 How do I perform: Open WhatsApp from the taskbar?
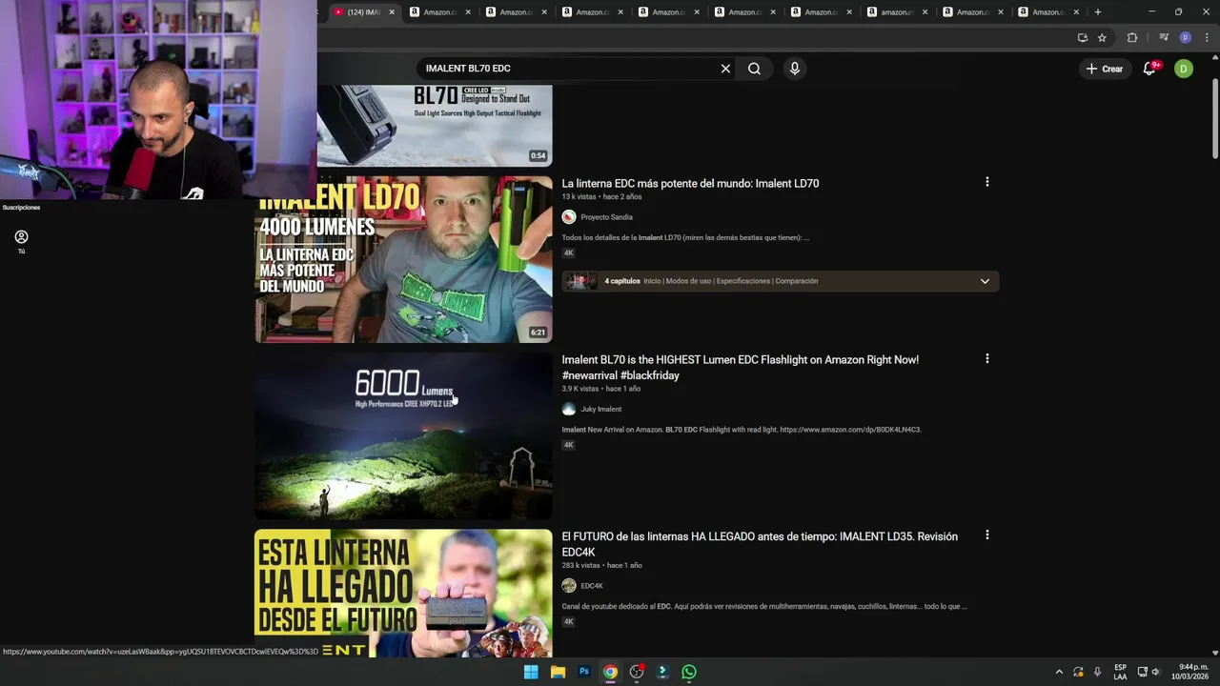coord(689,672)
